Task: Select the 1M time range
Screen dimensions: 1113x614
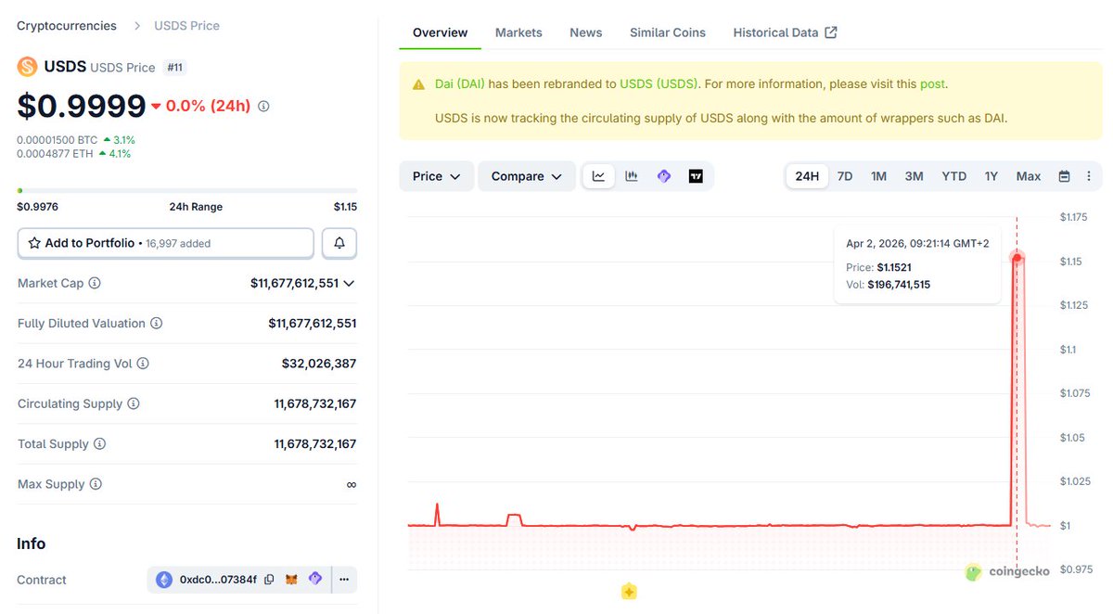Action: click(x=878, y=176)
